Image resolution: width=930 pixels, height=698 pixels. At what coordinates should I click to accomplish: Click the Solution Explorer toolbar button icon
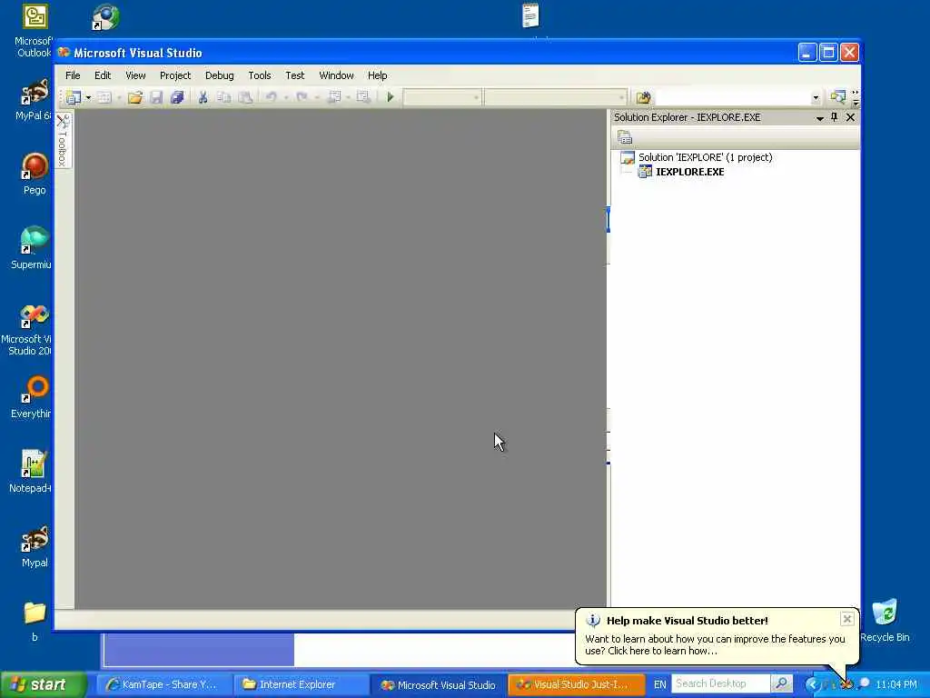pos(838,97)
